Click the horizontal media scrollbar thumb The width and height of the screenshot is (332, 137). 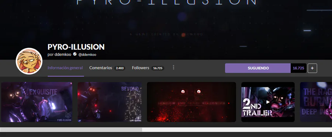71,130
